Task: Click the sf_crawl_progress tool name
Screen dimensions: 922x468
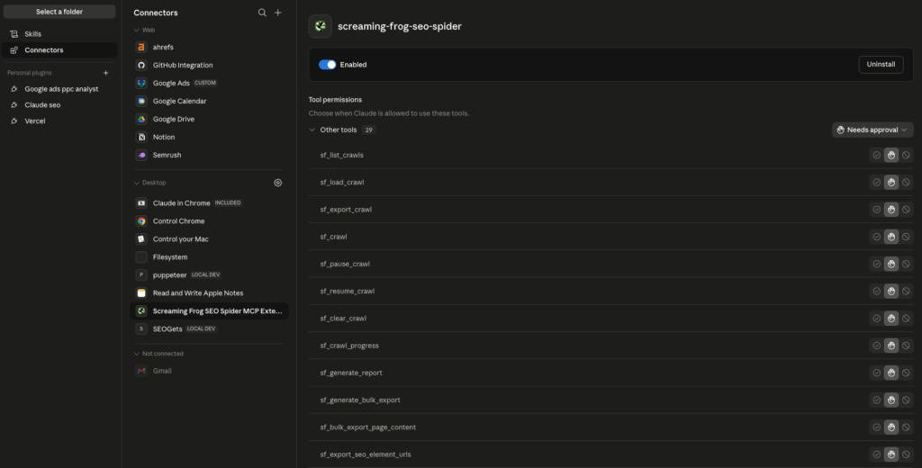Action: coord(349,346)
